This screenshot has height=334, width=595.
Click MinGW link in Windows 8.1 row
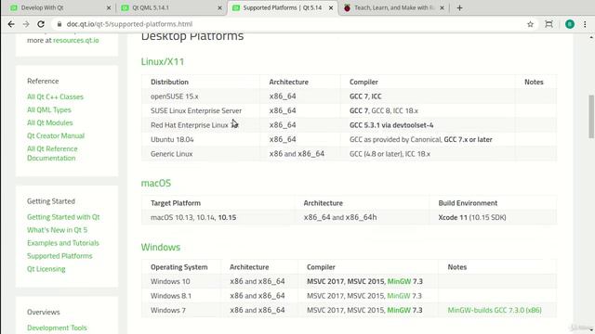[399, 296]
